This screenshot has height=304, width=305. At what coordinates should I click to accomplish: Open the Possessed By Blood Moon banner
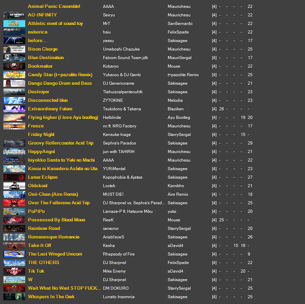click(14, 220)
